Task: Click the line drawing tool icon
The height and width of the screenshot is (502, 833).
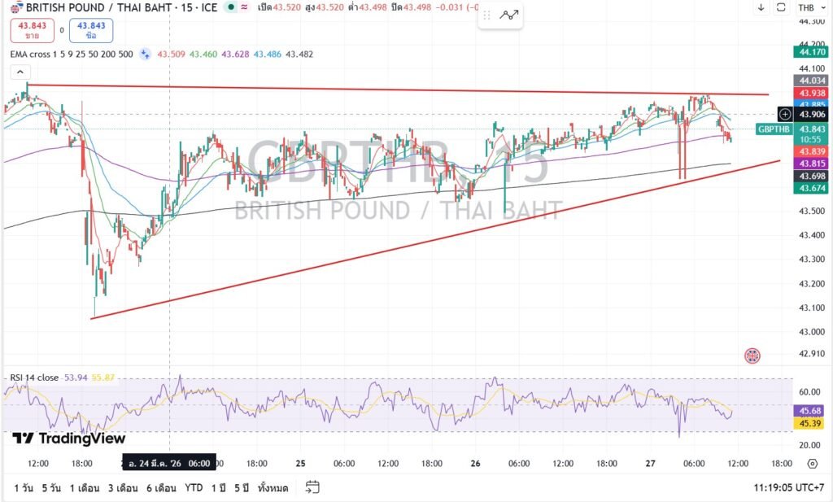Action: tap(510, 15)
